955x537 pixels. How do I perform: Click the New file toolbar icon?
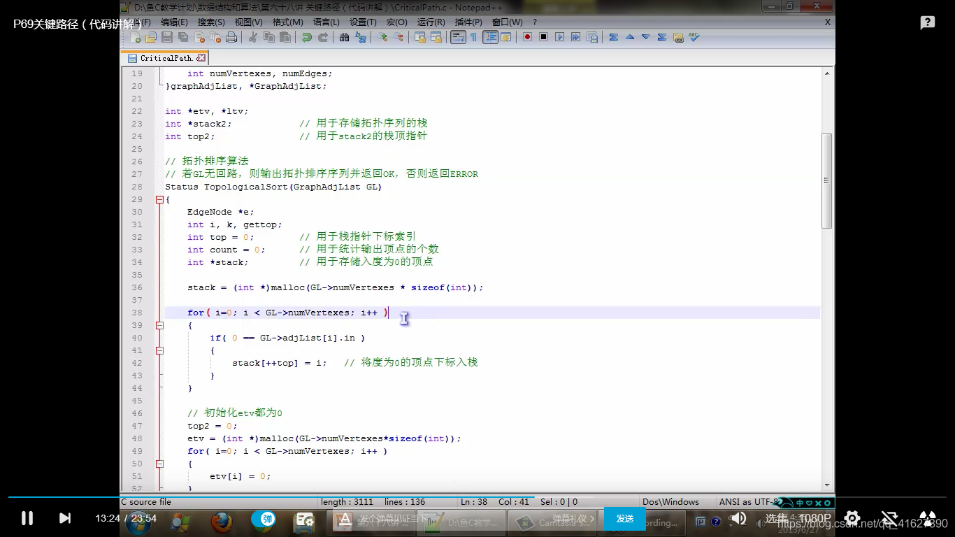click(x=136, y=37)
